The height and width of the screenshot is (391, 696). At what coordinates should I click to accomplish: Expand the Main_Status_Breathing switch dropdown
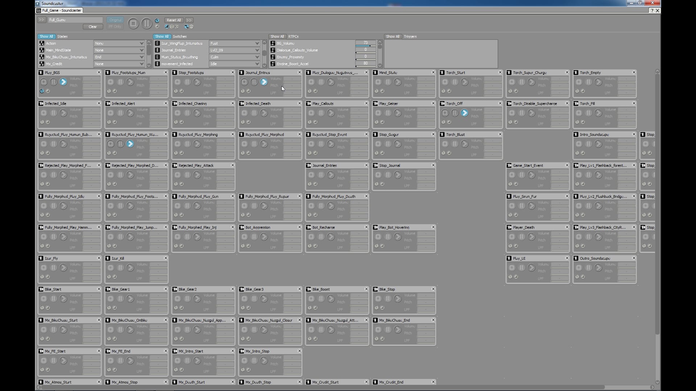point(257,57)
